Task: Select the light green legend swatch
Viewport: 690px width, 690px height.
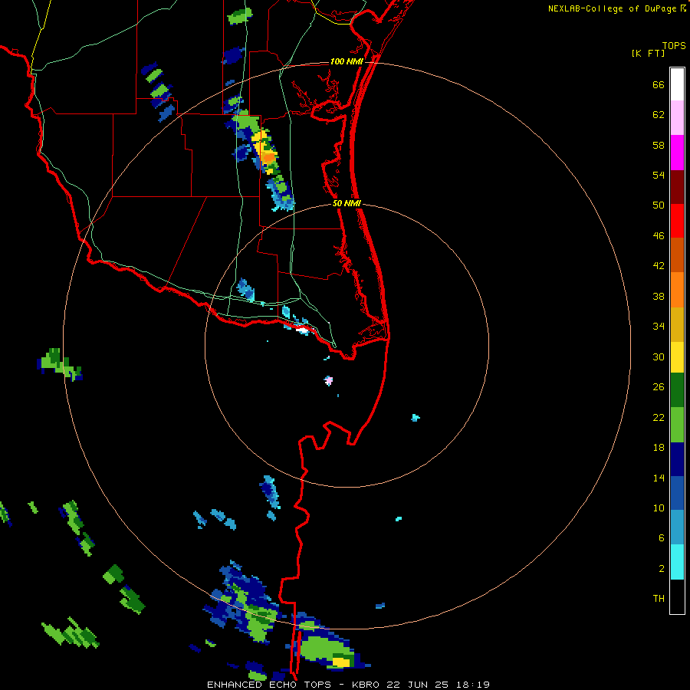Action: tap(677, 425)
